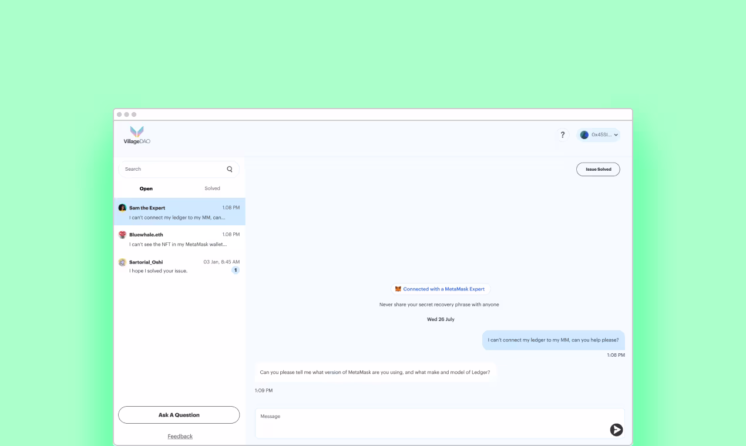Click the unread badge on Sartorial_Oshi
Screen dimensions: 746x446
pyautogui.click(x=236, y=271)
